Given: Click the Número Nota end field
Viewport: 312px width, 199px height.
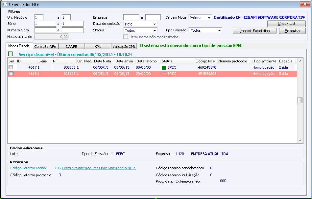Looking at the screenshot, I should pos(72,30).
